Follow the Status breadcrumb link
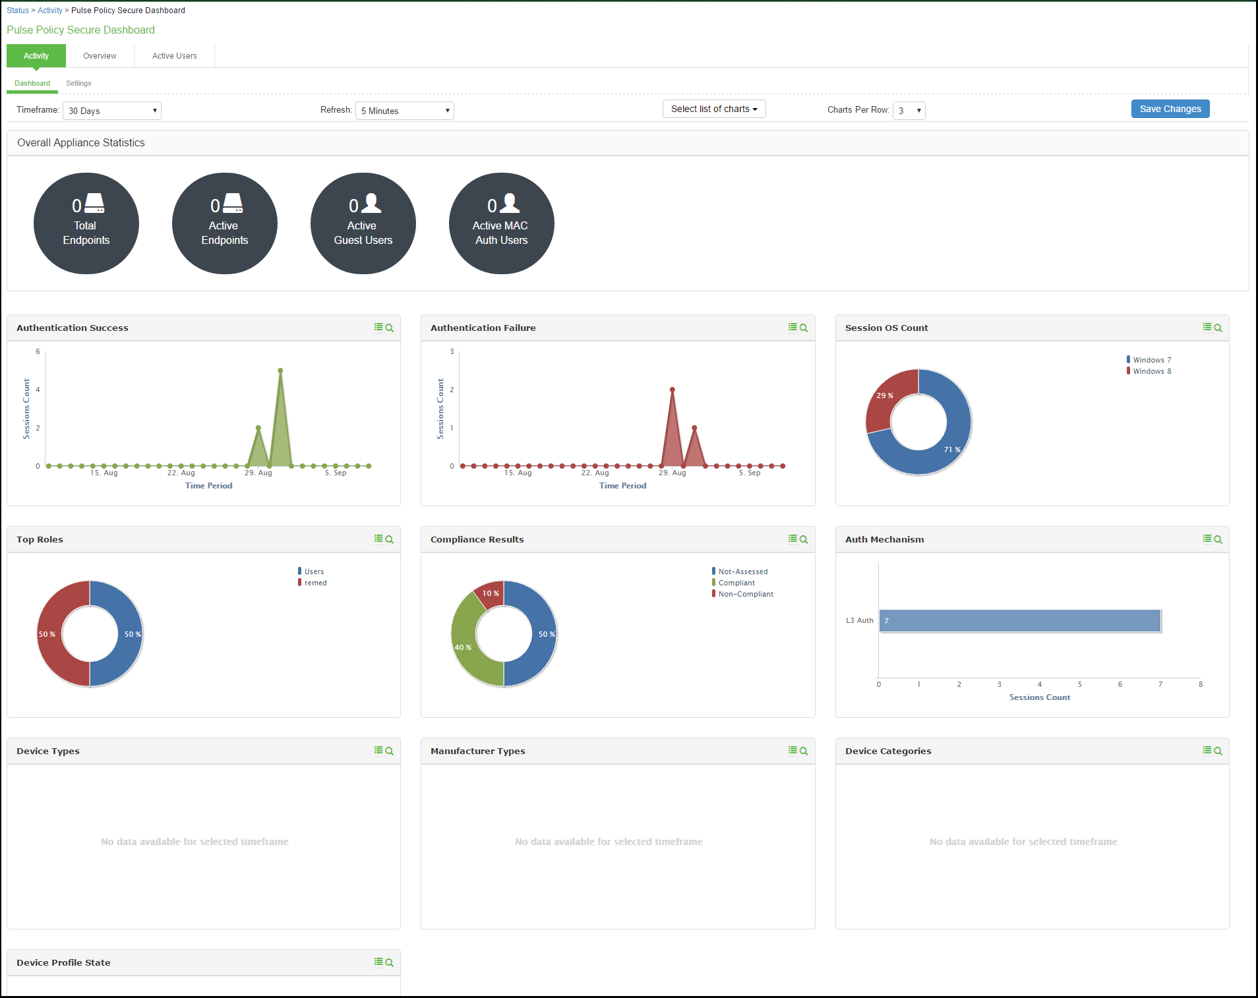Screen dimensions: 1258x998 18,11
